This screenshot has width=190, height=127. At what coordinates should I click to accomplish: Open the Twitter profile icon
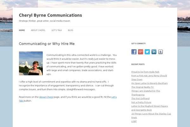[x=147, y=52]
